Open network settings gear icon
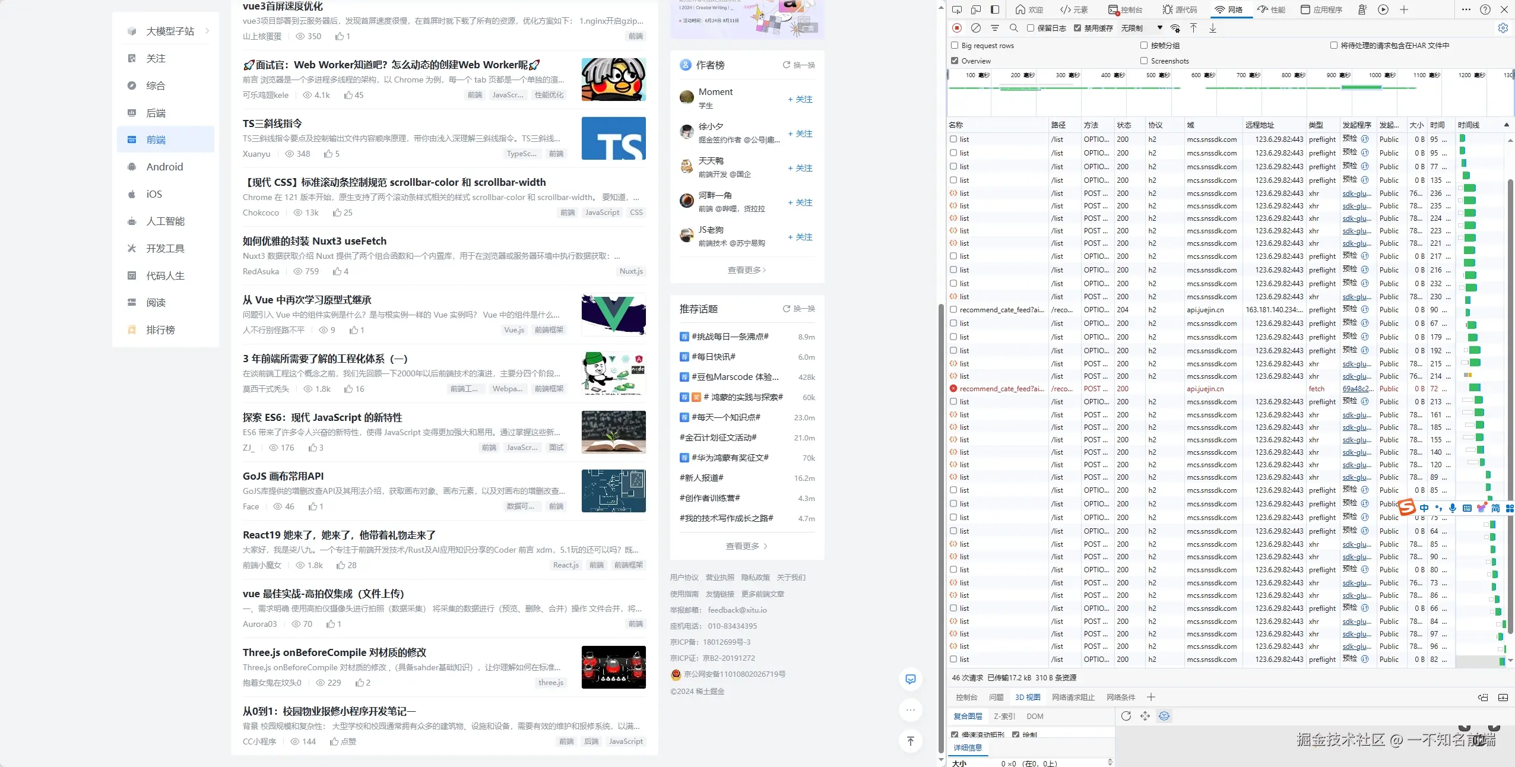The image size is (1515, 767). [1503, 28]
